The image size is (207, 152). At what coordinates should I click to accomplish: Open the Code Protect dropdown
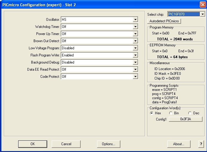click(x=99, y=77)
